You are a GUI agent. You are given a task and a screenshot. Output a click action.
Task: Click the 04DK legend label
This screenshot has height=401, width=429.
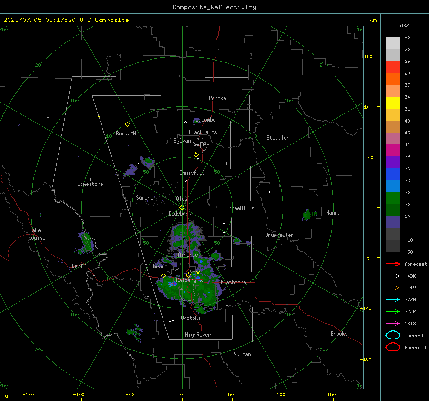pos(410,276)
